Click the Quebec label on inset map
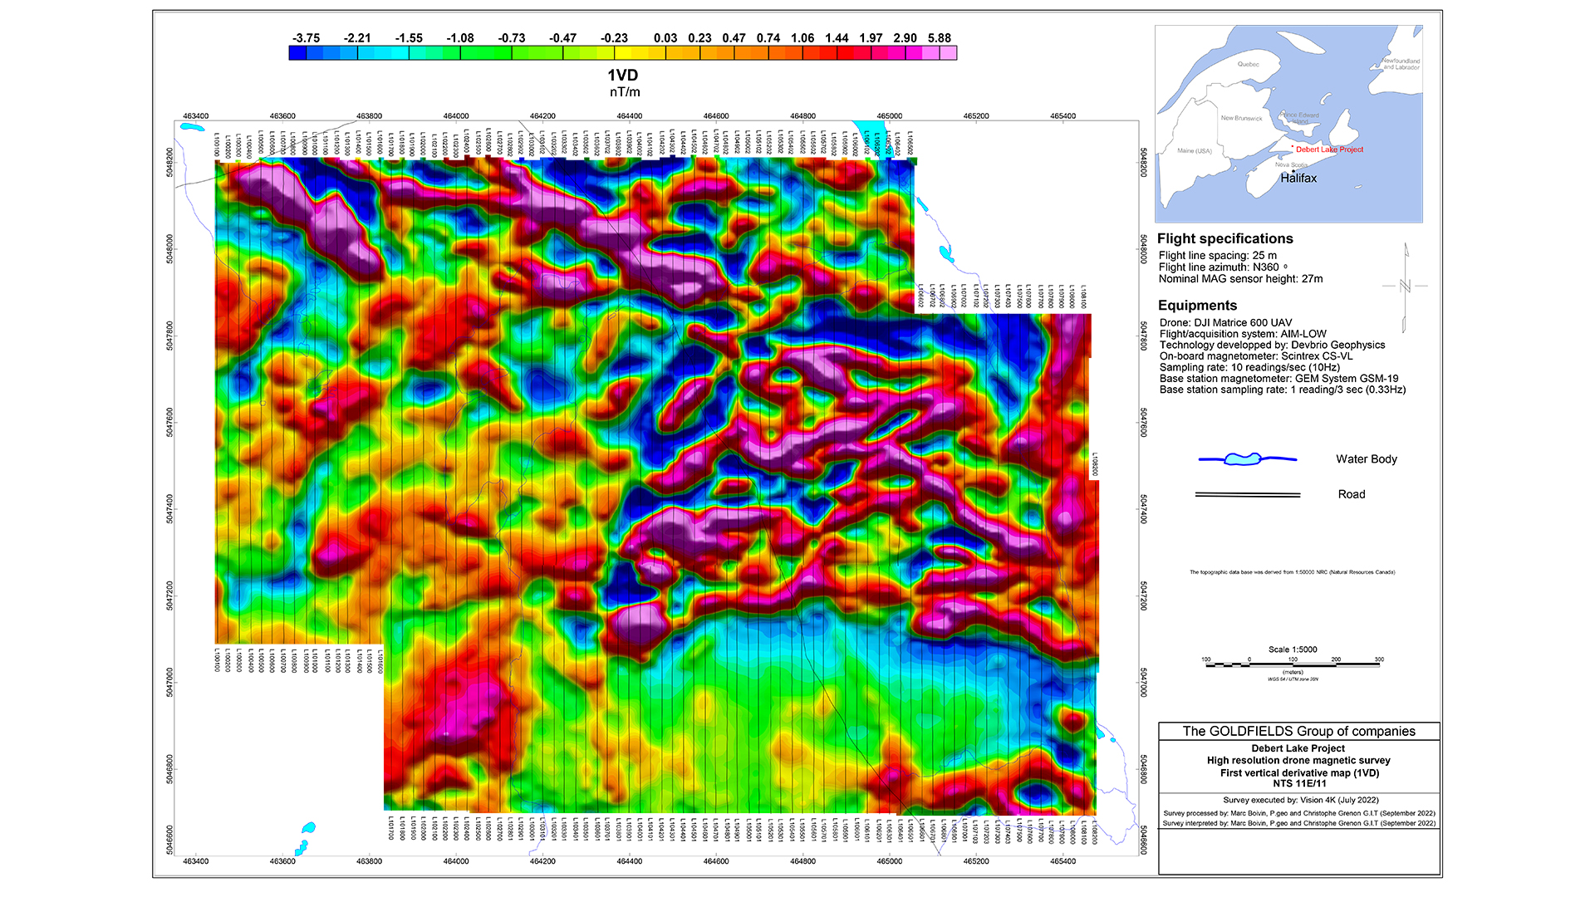The height and width of the screenshot is (897, 1595). pyautogui.click(x=1248, y=64)
